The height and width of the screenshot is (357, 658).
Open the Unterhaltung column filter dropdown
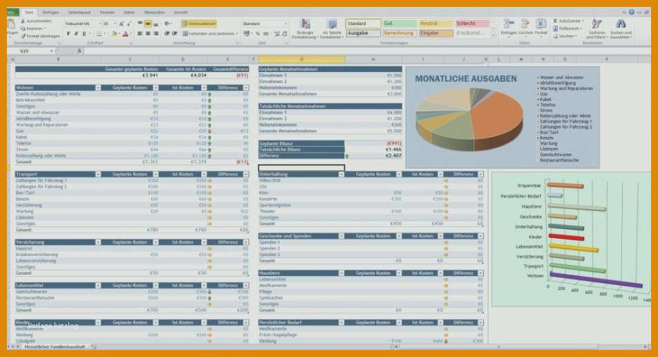point(341,174)
